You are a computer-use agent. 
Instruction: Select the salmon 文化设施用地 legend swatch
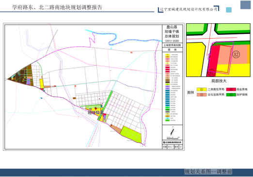[202, 95]
